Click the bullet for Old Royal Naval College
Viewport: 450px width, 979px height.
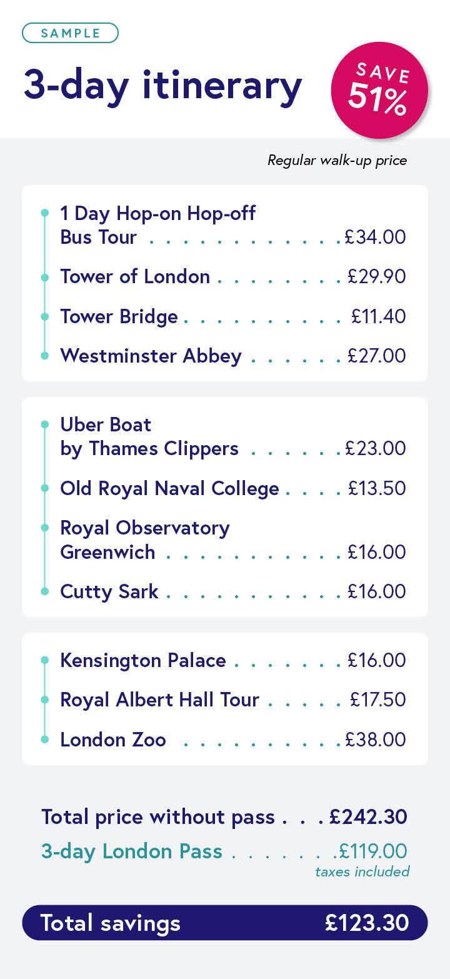pyautogui.click(x=44, y=488)
